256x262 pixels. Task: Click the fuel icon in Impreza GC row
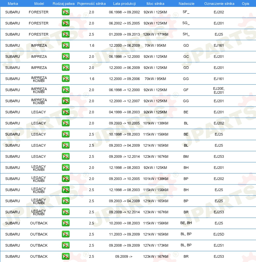click(65, 57)
